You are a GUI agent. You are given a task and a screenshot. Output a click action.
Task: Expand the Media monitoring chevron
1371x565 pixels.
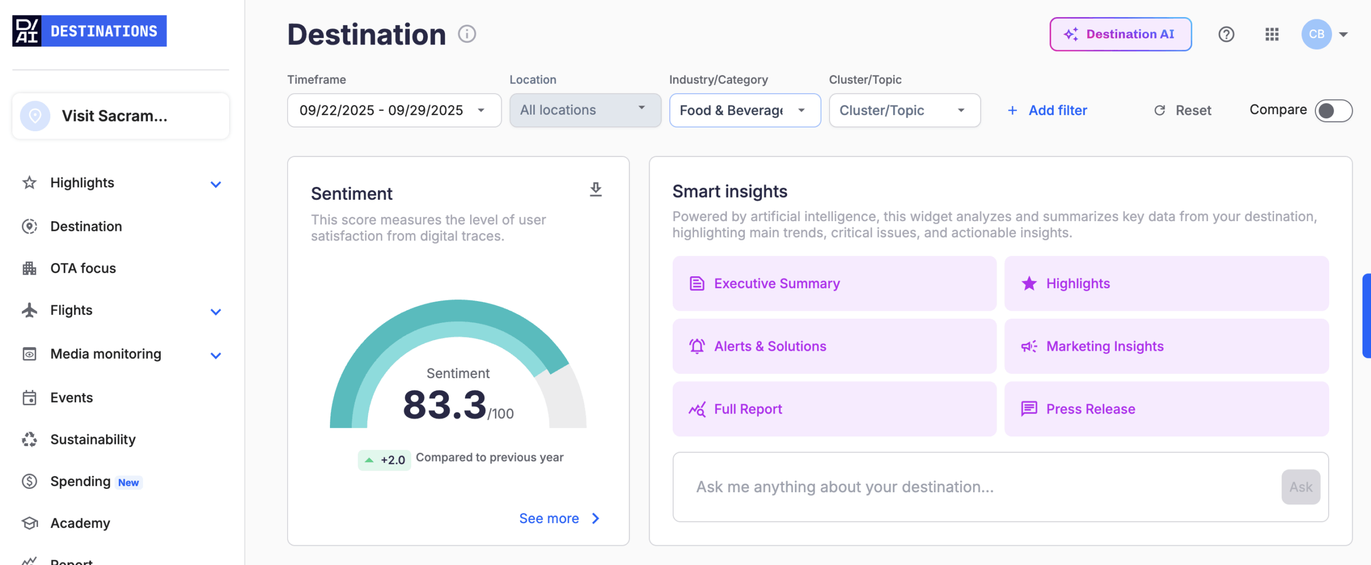(216, 355)
